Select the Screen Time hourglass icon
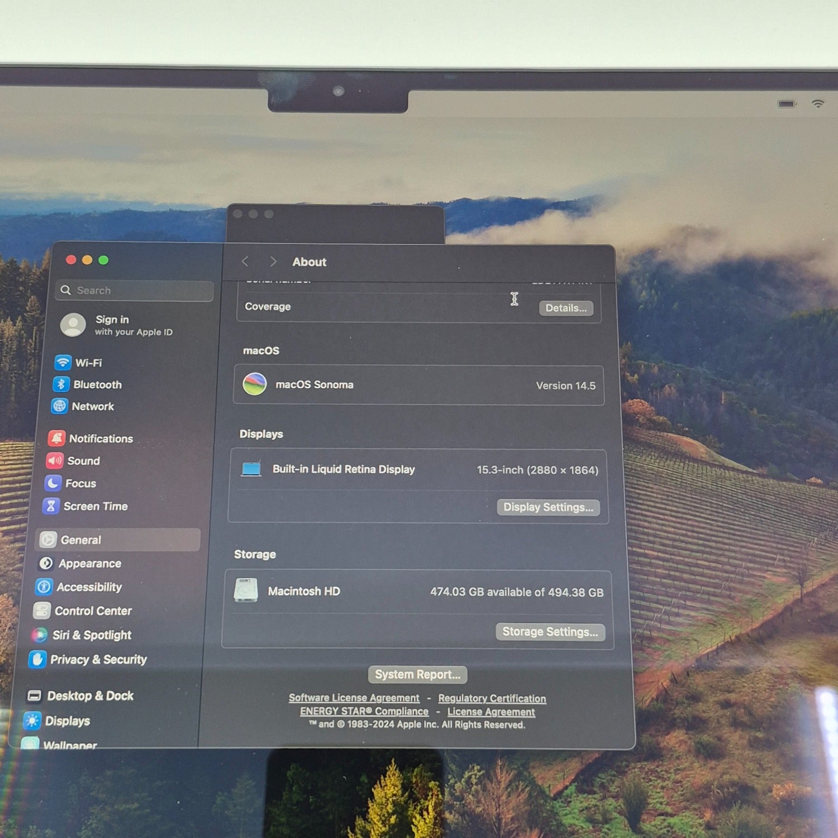The image size is (838, 838). click(51, 506)
